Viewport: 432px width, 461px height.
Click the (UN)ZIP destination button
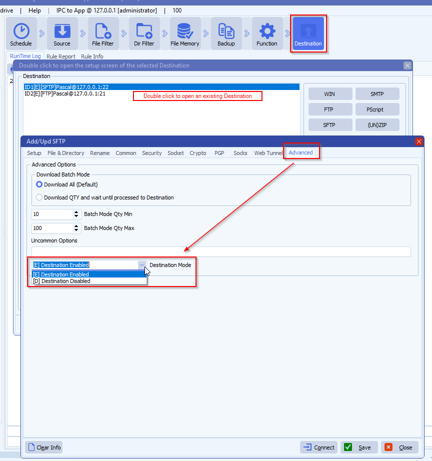click(x=377, y=125)
